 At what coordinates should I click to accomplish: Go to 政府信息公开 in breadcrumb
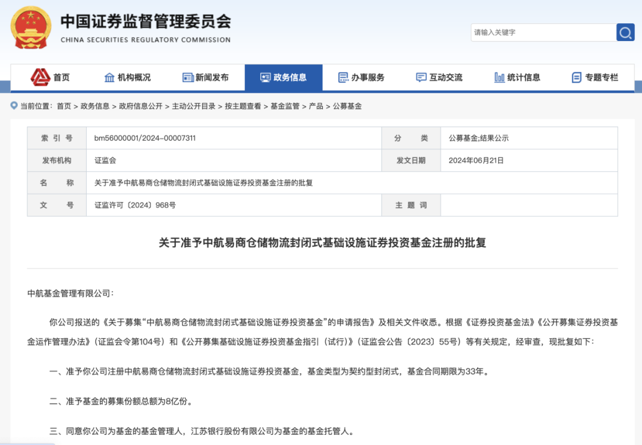point(140,106)
